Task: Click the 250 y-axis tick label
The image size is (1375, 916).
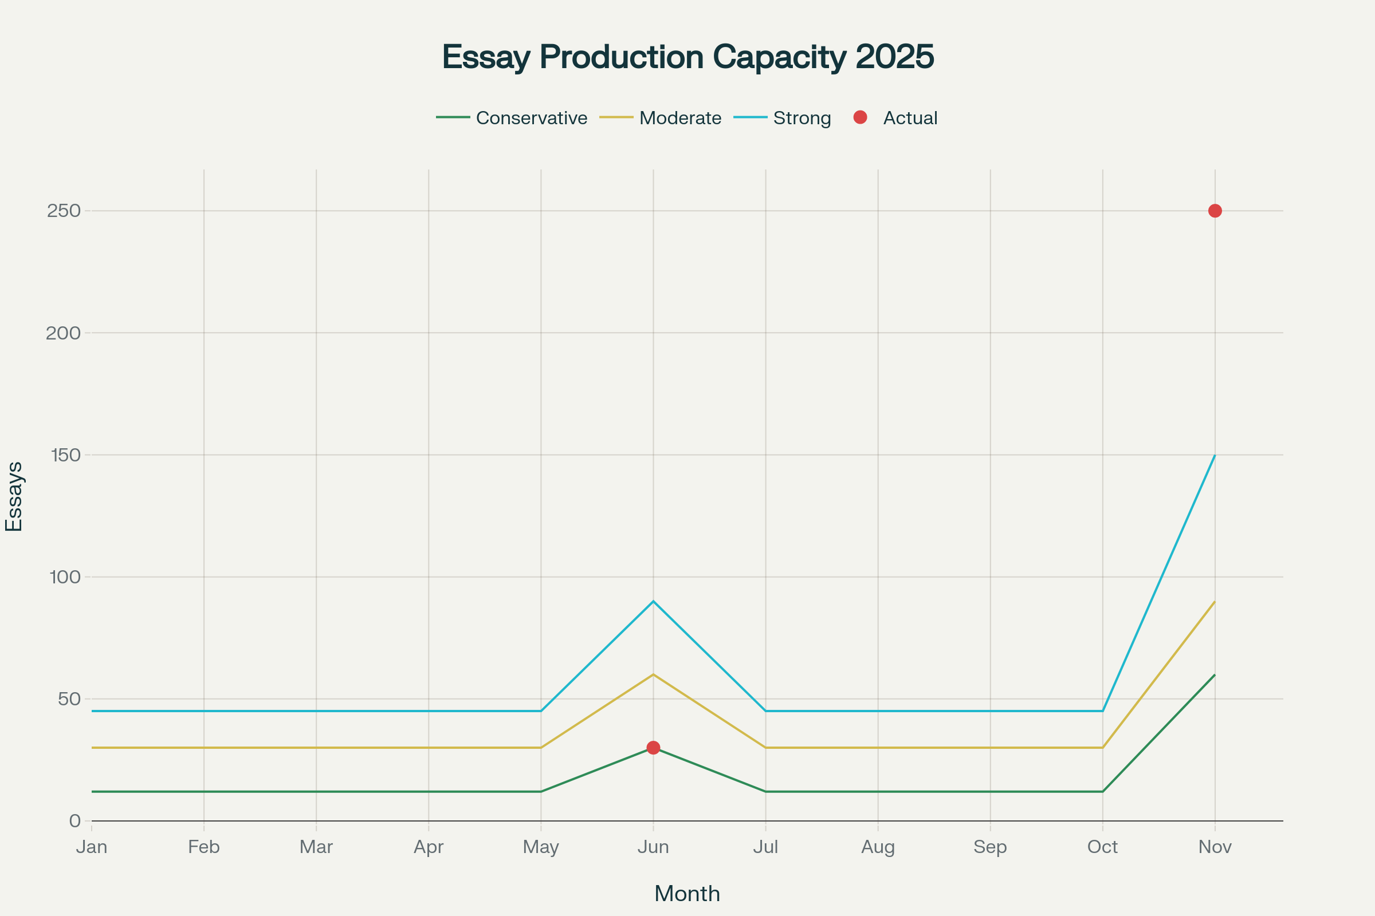Action: pos(64,211)
